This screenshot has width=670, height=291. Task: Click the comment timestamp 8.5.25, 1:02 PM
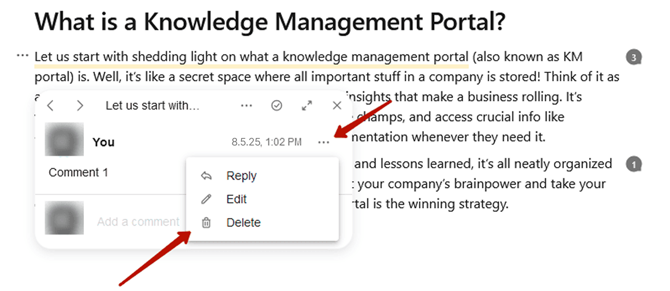coord(266,142)
